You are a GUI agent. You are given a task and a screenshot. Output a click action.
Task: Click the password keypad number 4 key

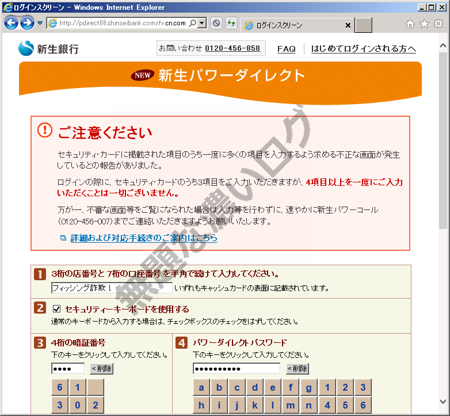click(x=327, y=405)
